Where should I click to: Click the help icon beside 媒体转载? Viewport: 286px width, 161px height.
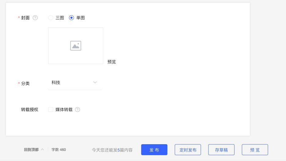78,110
